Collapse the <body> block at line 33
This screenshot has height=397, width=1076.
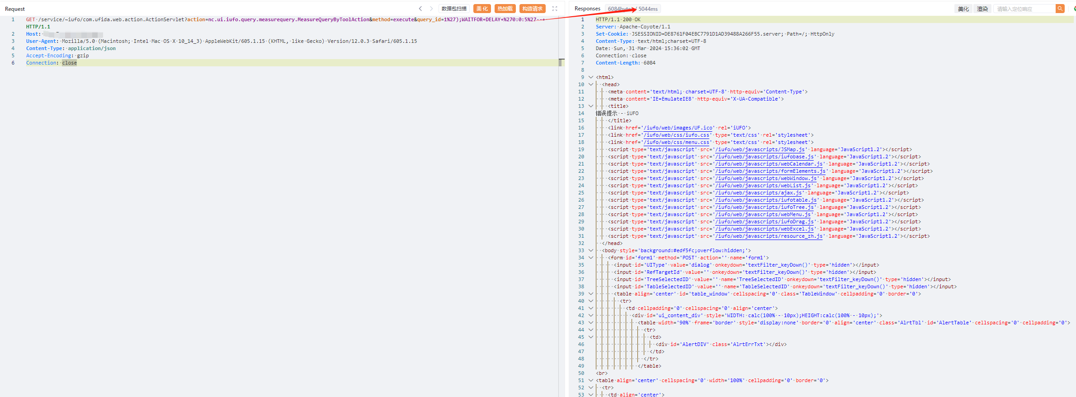coord(590,250)
